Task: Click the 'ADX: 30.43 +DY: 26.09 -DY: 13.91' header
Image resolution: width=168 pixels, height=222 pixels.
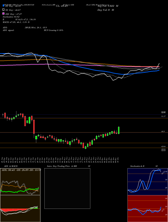Action: (21, 170)
